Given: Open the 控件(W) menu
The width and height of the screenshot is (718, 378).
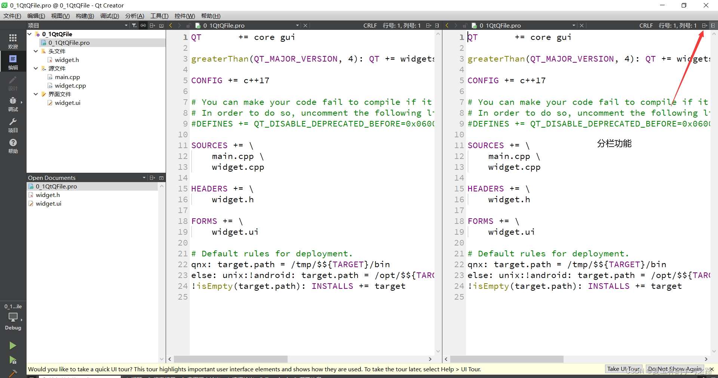Looking at the screenshot, I should 185,16.
